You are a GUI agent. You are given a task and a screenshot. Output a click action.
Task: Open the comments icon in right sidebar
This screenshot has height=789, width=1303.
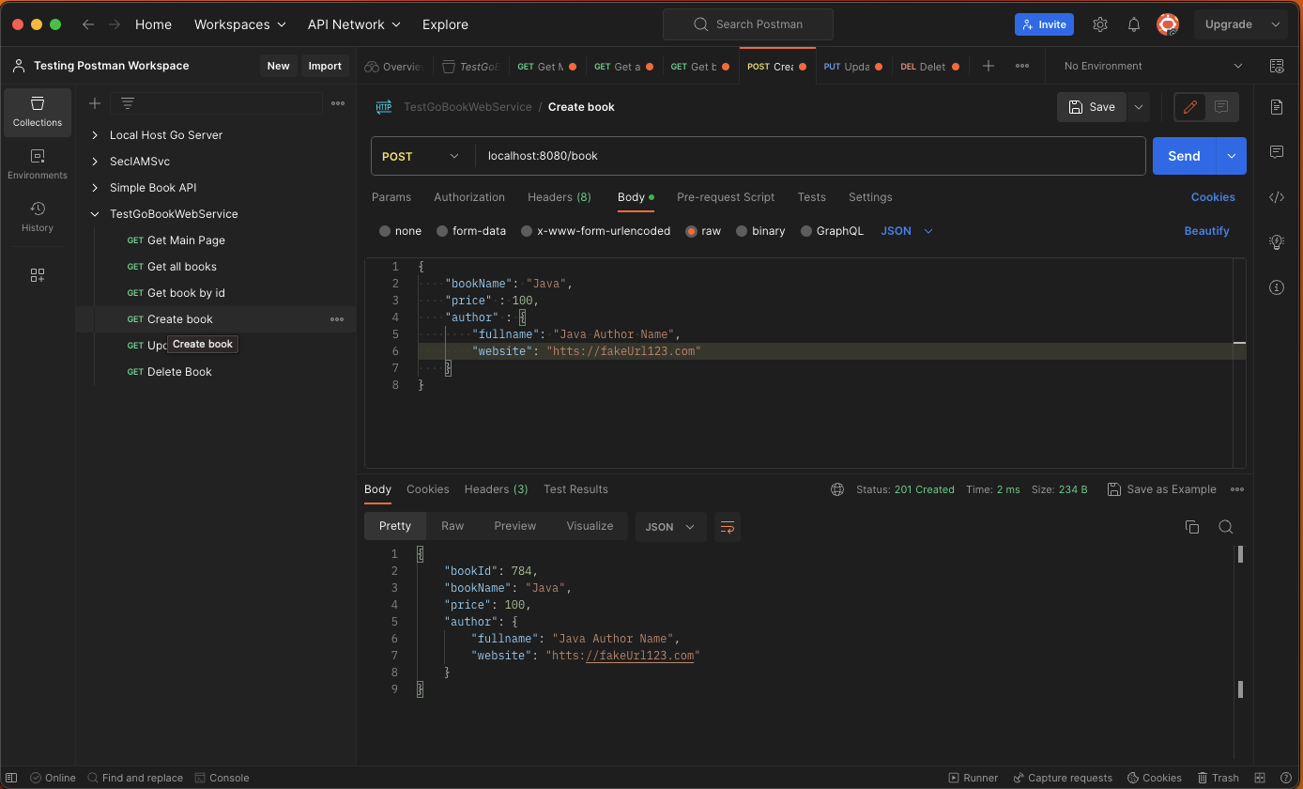click(1277, 151)
